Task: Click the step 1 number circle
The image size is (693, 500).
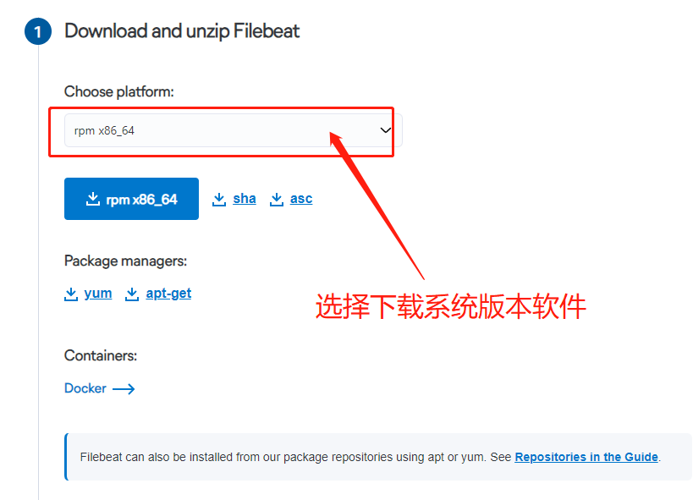Action: click(x=38, y=31)
